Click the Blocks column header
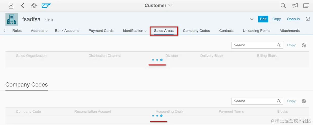 tap(282, 112)
